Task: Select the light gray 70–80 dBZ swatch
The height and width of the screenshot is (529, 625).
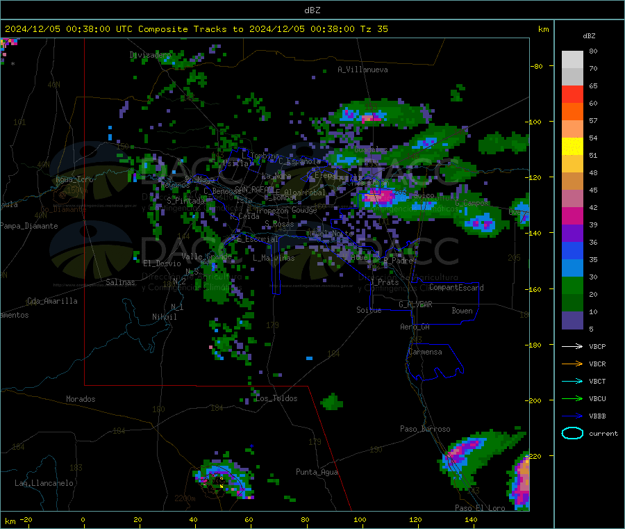Action: 572,60
